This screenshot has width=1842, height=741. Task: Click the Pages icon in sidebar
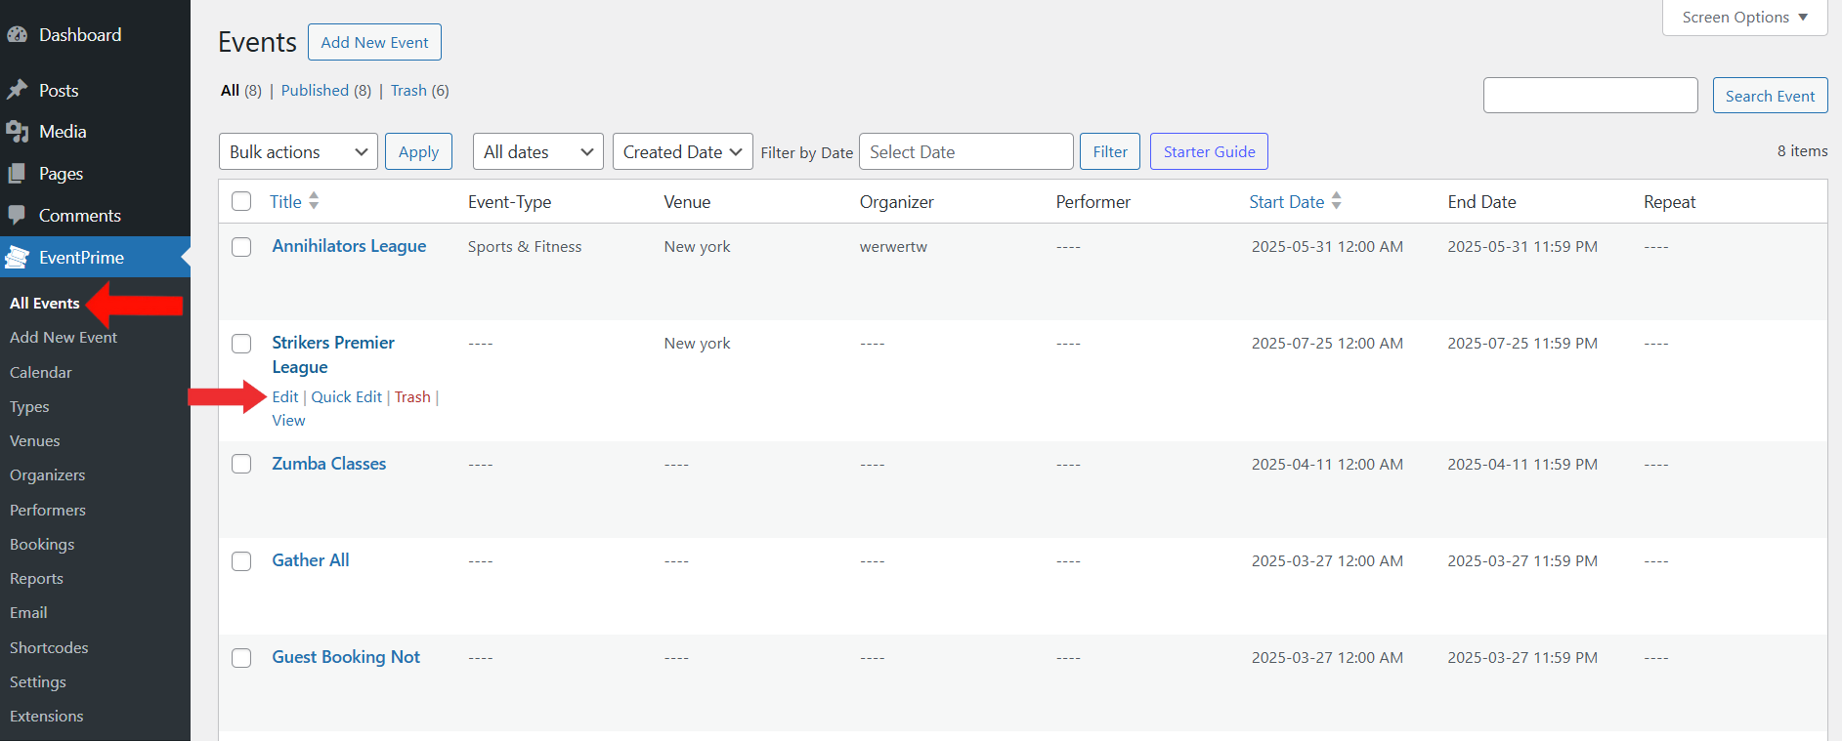coord(17,173)
